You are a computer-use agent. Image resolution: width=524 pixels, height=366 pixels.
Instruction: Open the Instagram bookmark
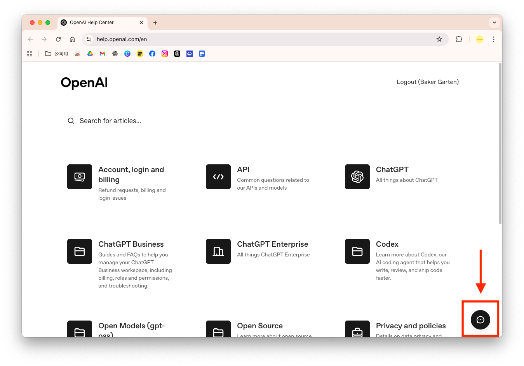click(x=165, y=54)
